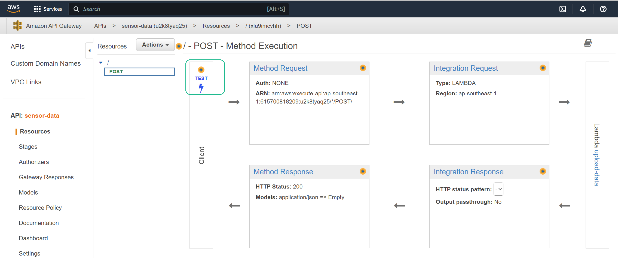Screen dimensions: 618x258
Task: Open APIs in left sidebar
Action: 17,47
